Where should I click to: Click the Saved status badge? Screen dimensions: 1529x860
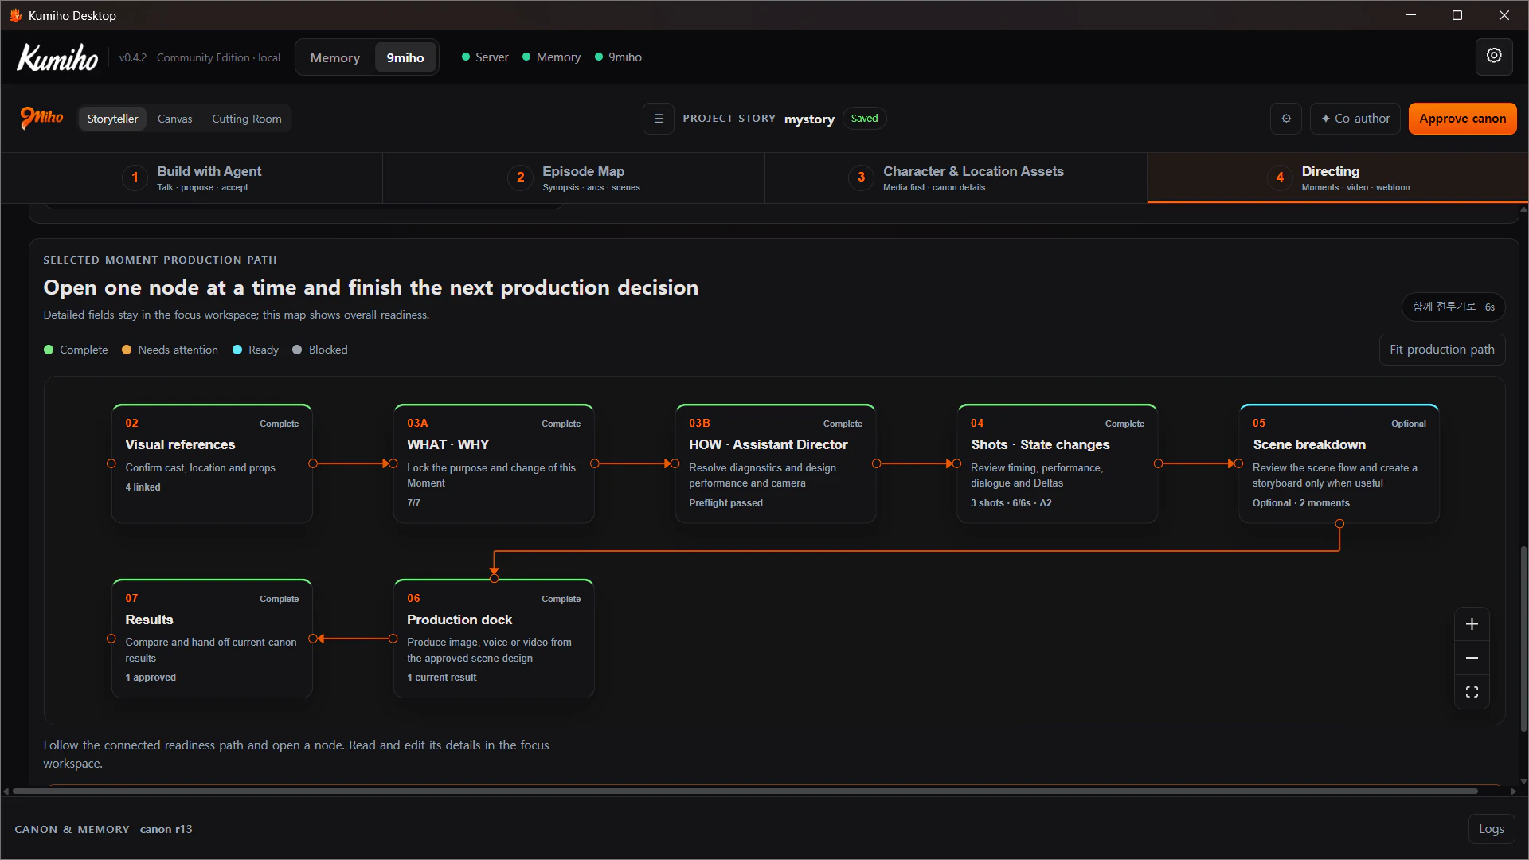[x=864, y=119]
